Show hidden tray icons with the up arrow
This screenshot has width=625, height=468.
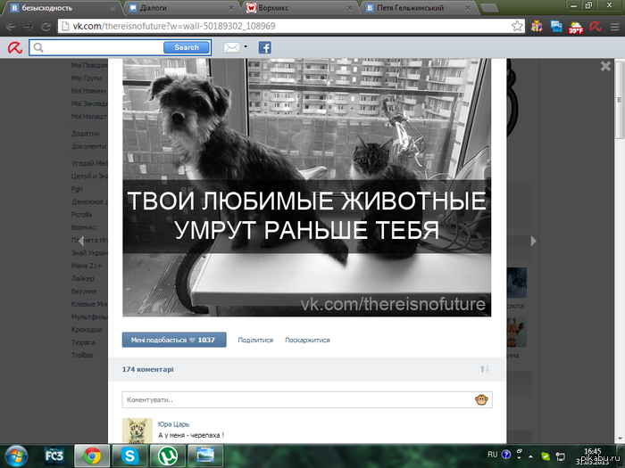click(x=531, y=456)
